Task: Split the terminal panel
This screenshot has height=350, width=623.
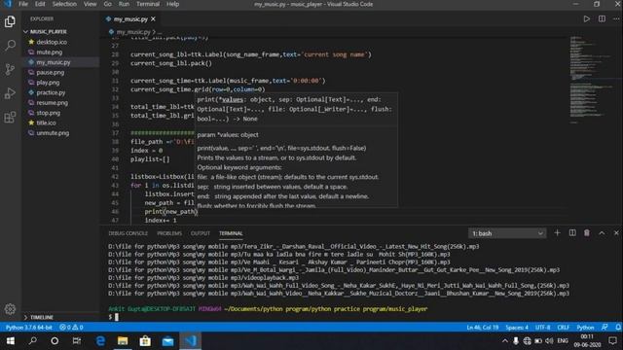Action: pyautogui.click(x=572, y=233)
